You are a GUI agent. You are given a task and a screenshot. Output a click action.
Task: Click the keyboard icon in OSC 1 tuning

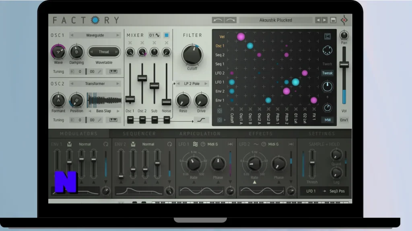pos(113,71)
